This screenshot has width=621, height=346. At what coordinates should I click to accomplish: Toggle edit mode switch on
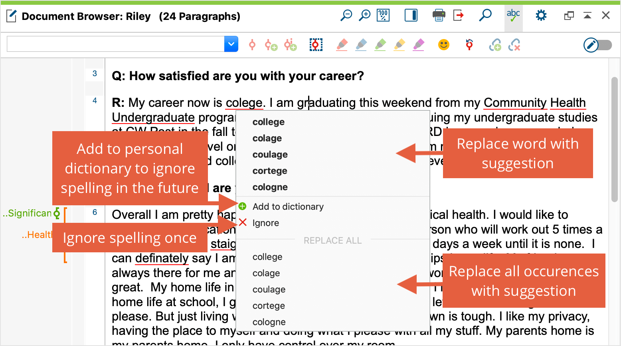click(597, 45)
